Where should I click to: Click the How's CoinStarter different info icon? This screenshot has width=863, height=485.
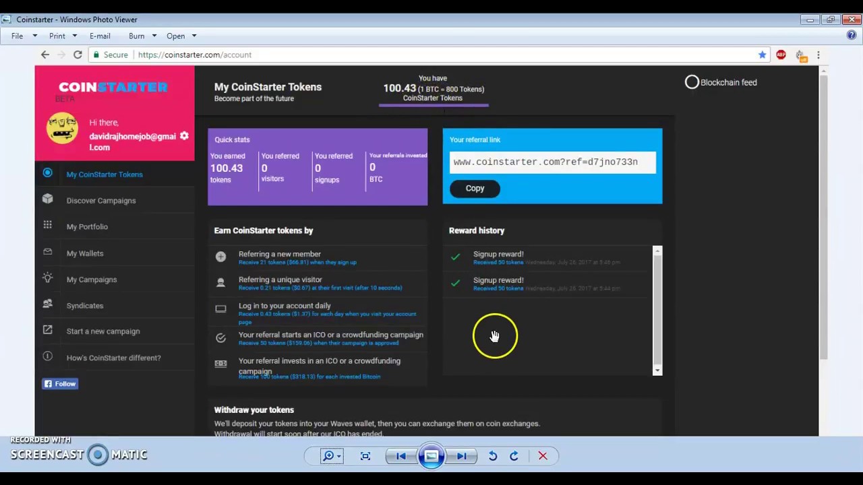coord(47,356)
